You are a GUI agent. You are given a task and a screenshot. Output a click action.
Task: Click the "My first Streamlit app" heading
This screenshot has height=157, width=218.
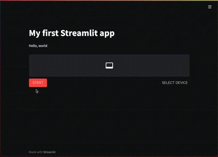(x=72, y=33)
